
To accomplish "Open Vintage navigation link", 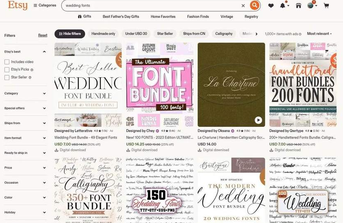I will pyautogui.click(x=227, y=17).
